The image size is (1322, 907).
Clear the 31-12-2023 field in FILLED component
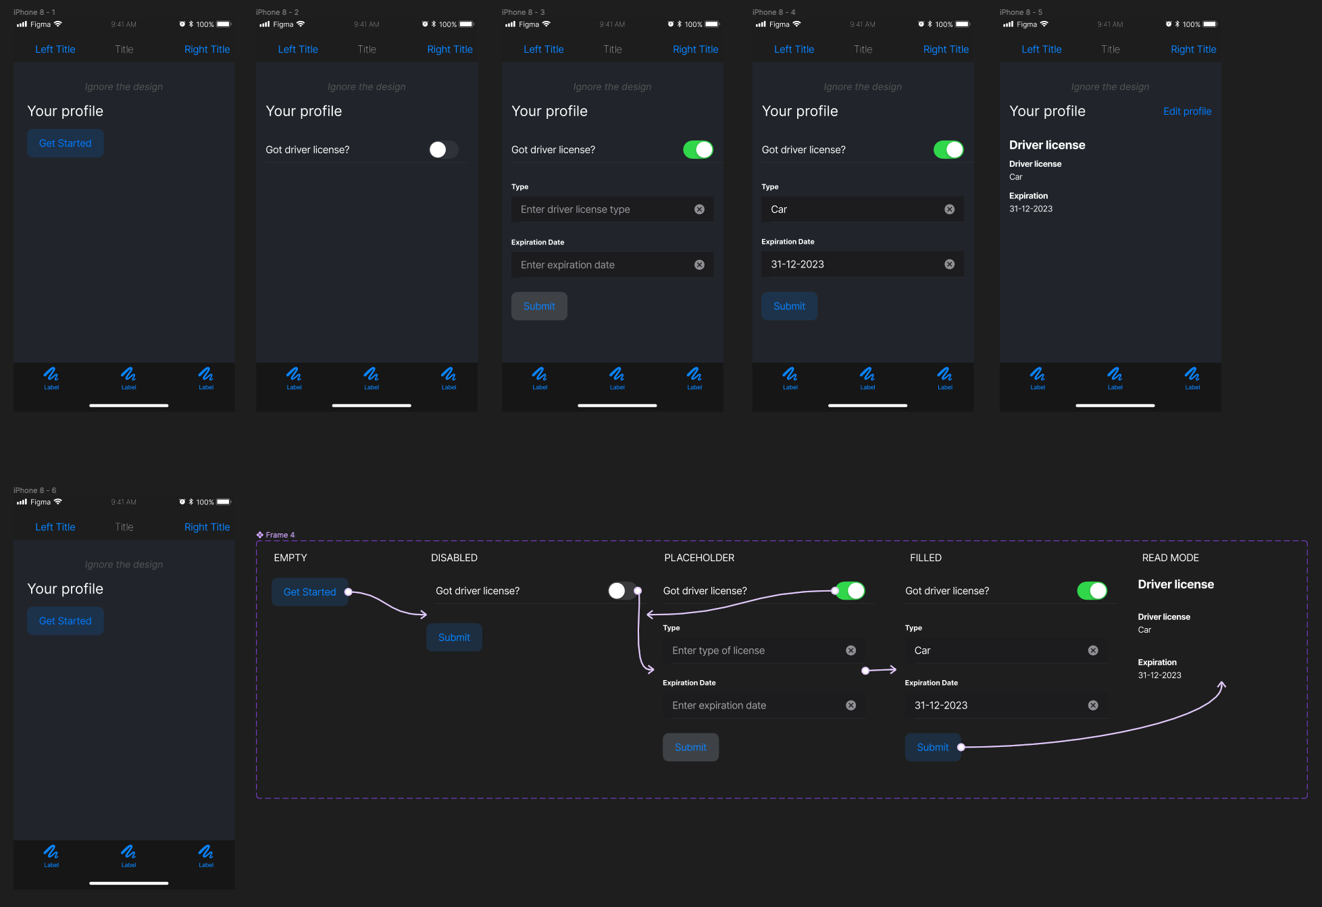click(1093, 705)
